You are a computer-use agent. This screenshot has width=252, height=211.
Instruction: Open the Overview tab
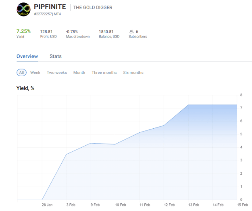point(27,56)
